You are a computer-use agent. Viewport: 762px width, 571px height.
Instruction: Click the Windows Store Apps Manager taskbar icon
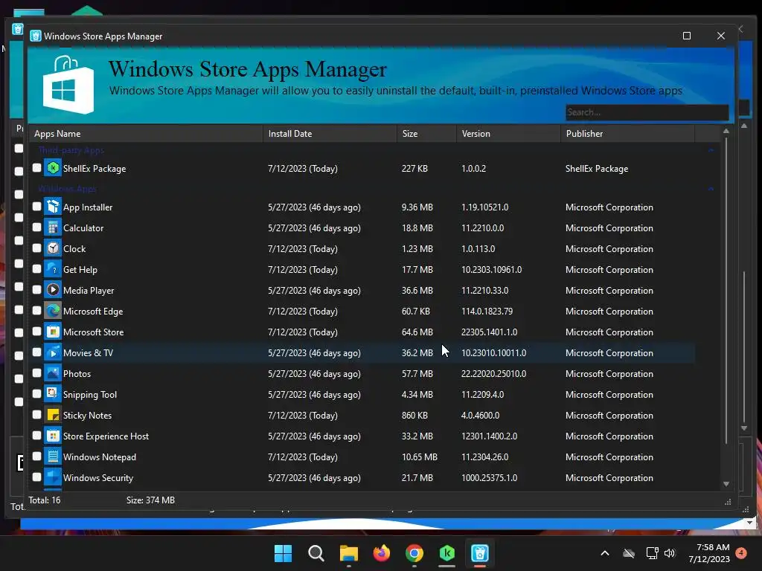click(x=480, y=553)
